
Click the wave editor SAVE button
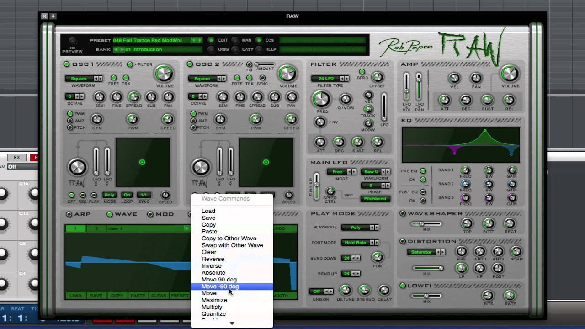[96, 296]
